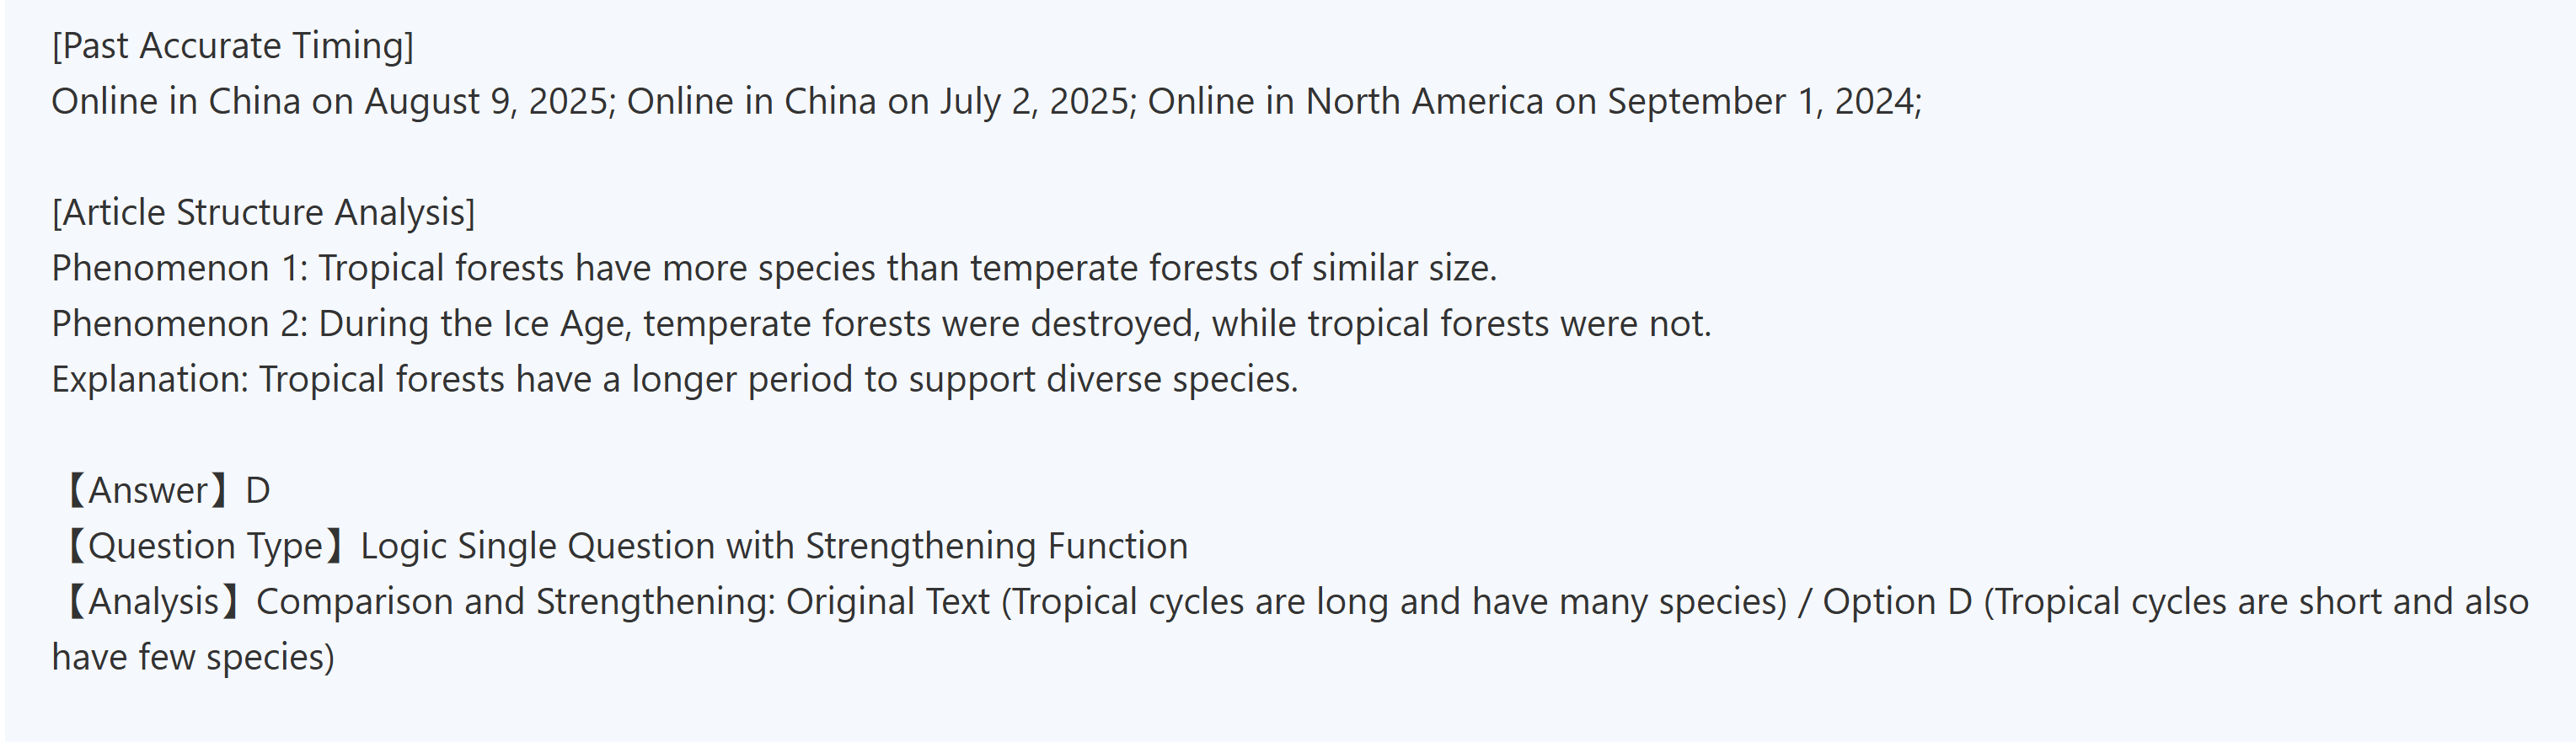Viewport: 2576px width, 742px height.
Task: Click the 'Explanation:' label
Action: pos(150,380)
